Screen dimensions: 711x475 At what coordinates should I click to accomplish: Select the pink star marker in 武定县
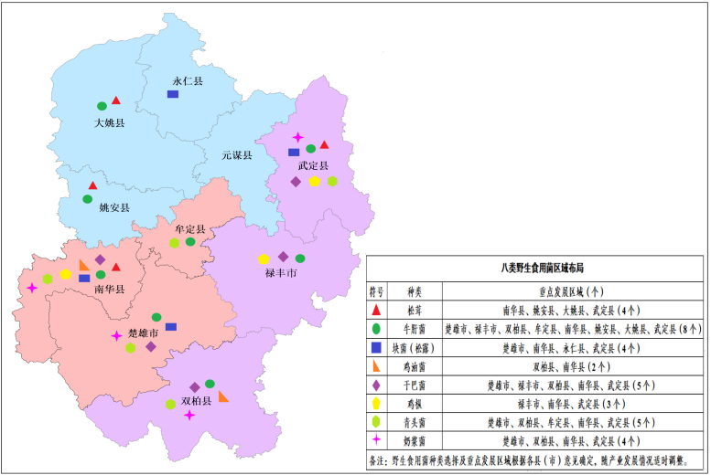297,137
